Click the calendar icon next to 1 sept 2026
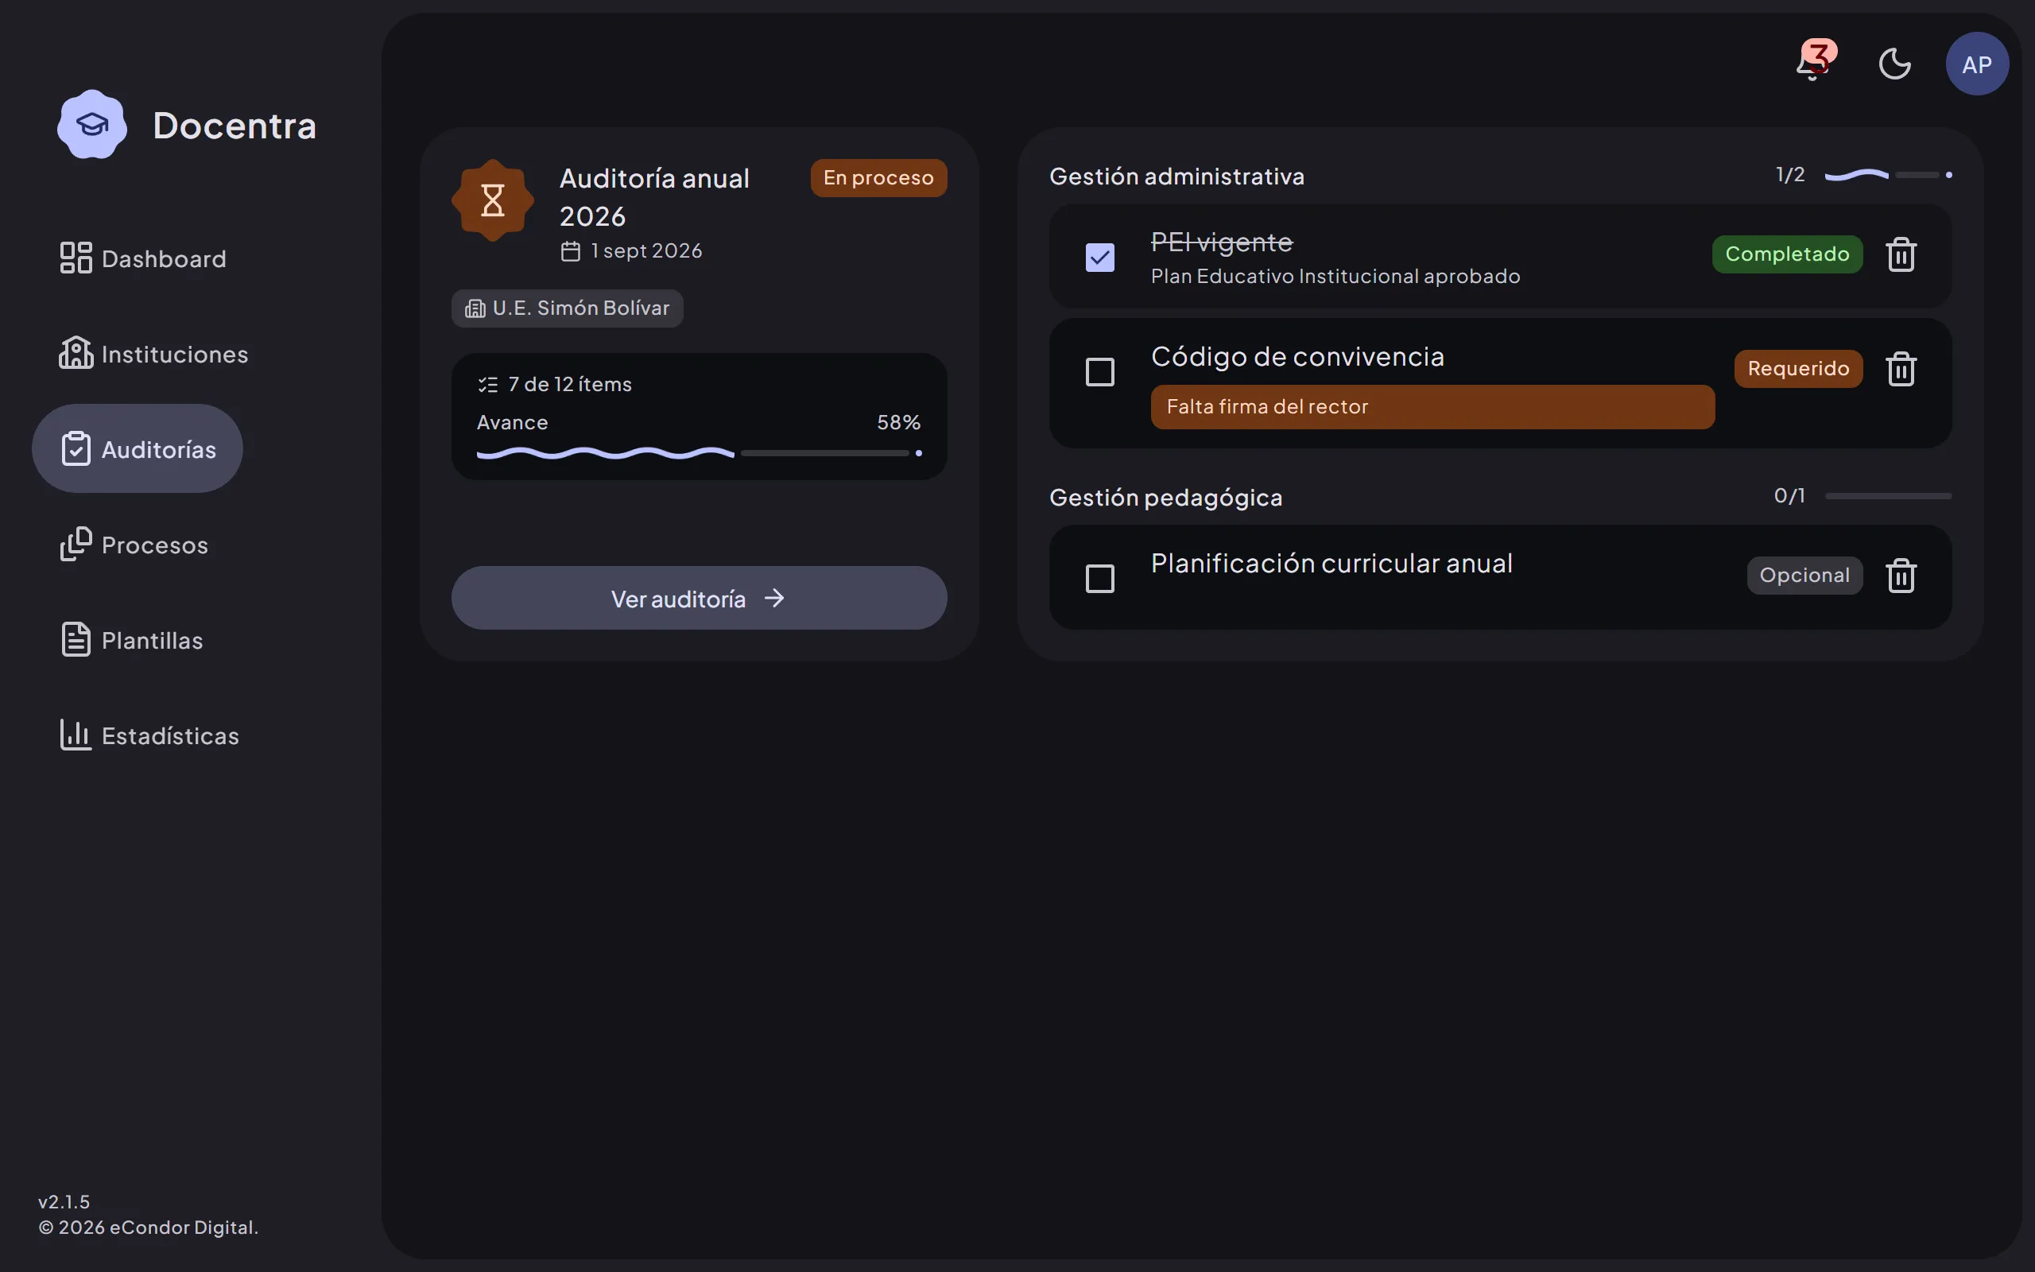2035x1272 pixels. click(x=571, y=251)
